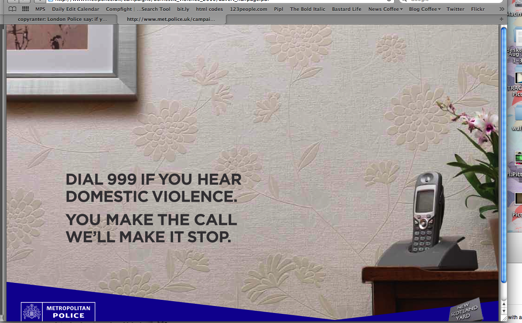The width and height of the screenshot is (522, 323).
Task: Click the Metropolitan Police logo
Action: (x=58, y=312)
